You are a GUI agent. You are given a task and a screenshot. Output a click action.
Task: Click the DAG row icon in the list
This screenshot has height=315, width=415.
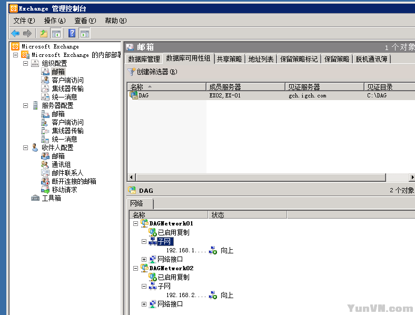click(x=134, y=95)
